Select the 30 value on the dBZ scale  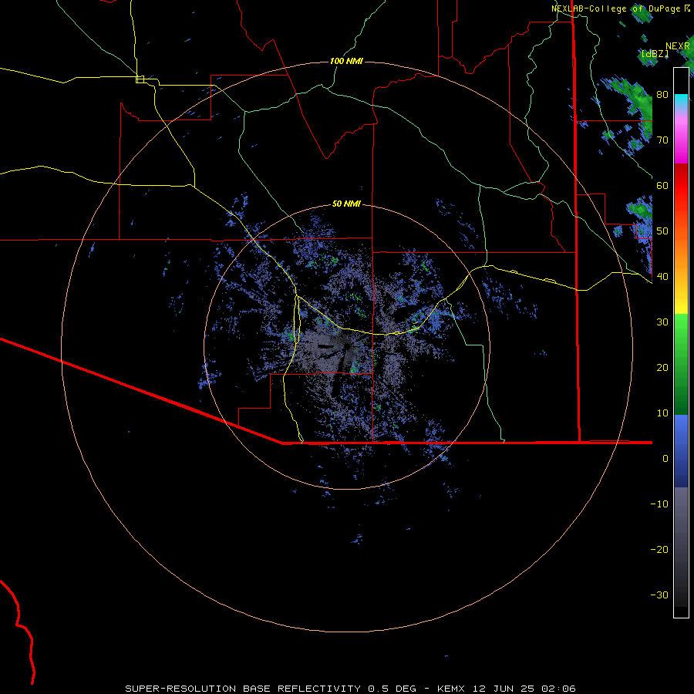(662, 322)
